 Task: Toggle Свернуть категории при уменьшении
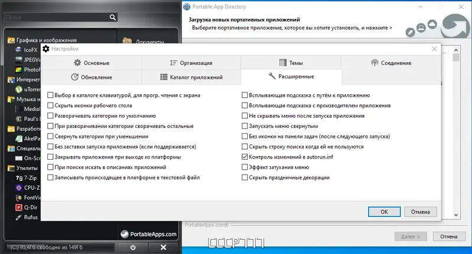pos(50,136)
